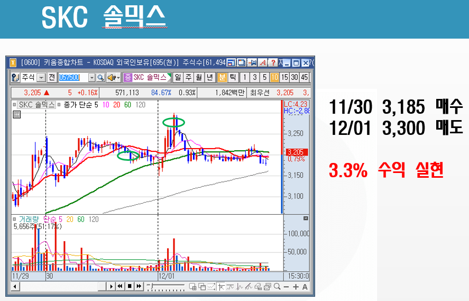This screenshot has height=301, width=469.
Task: Select the 주 weekly chart period
Action: coord(189,78)
